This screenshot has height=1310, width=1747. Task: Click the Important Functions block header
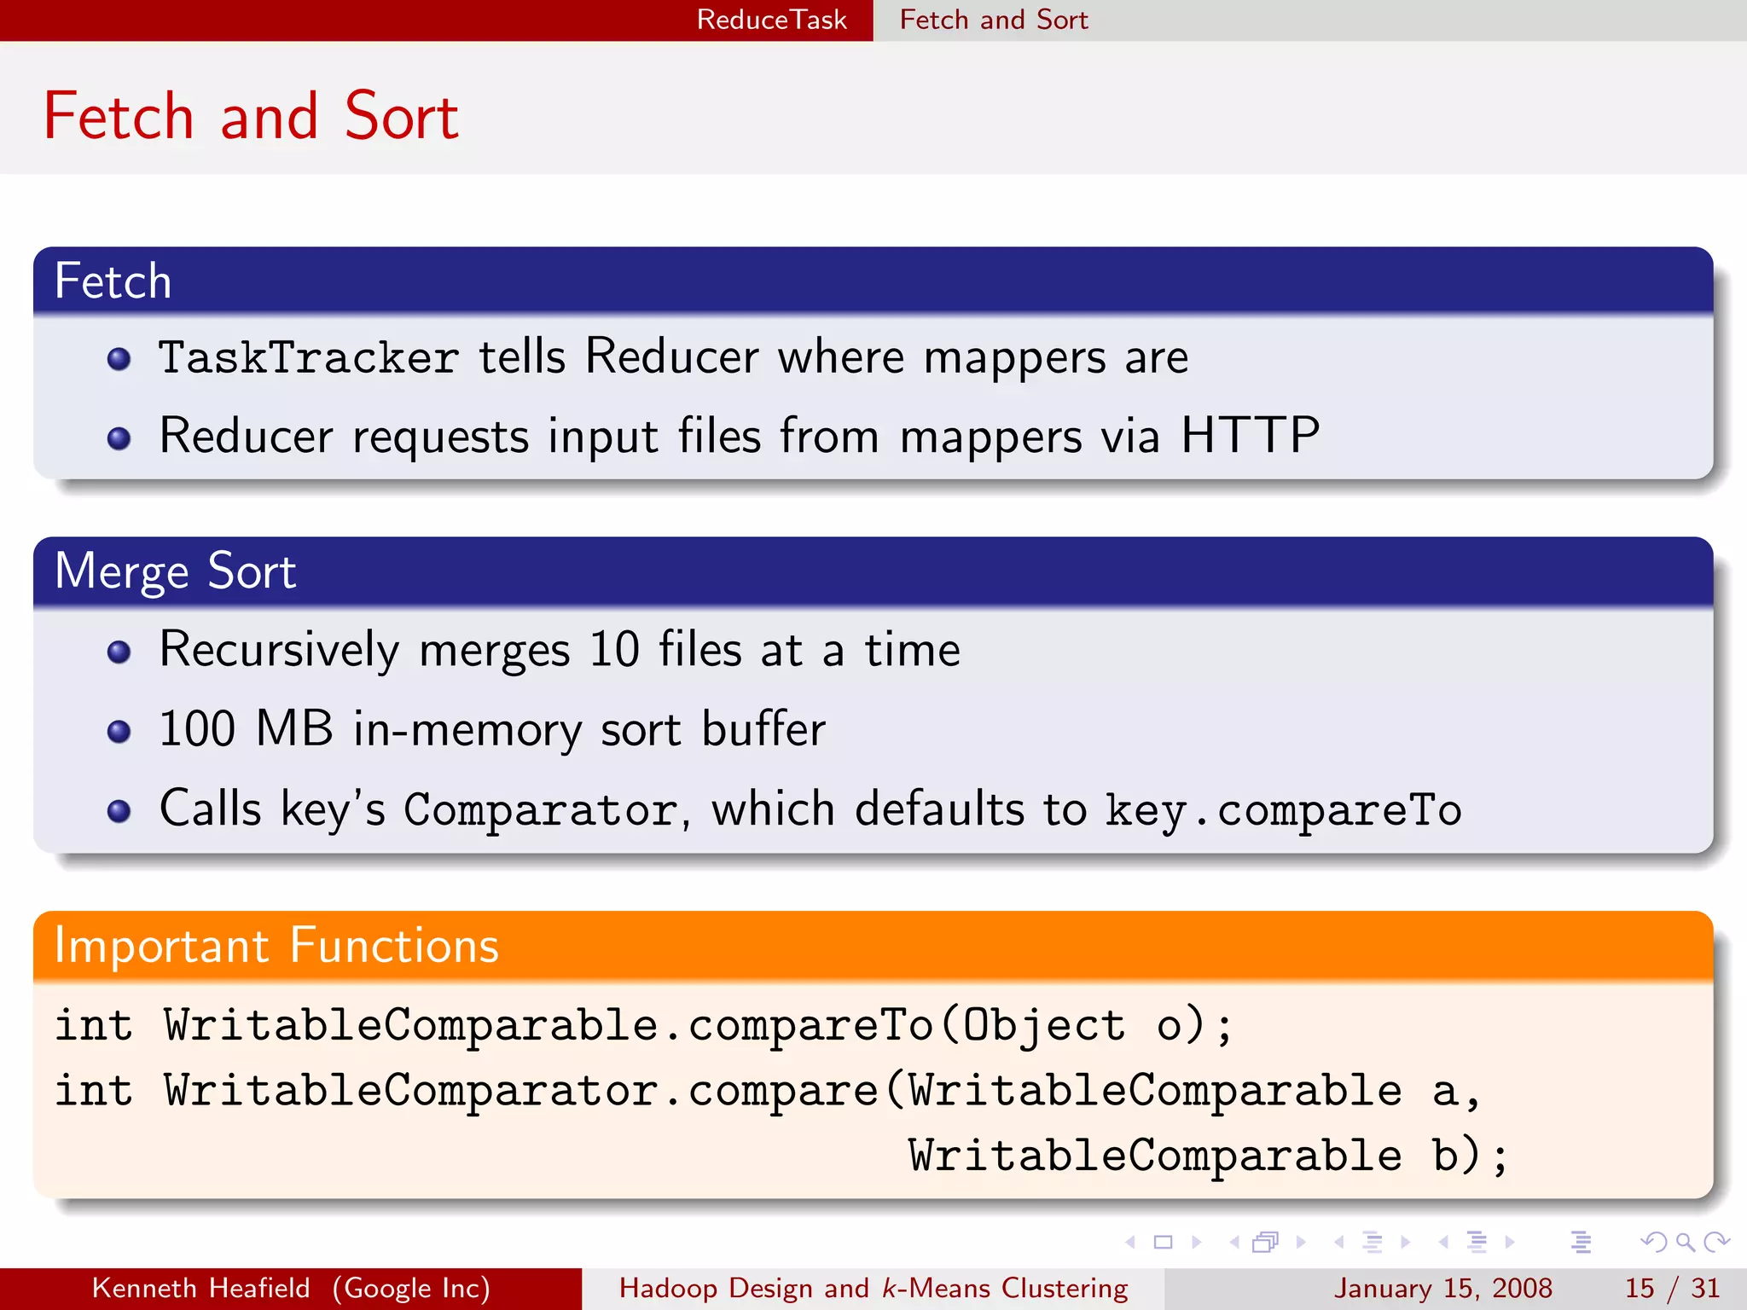click(x=873, y=945)
